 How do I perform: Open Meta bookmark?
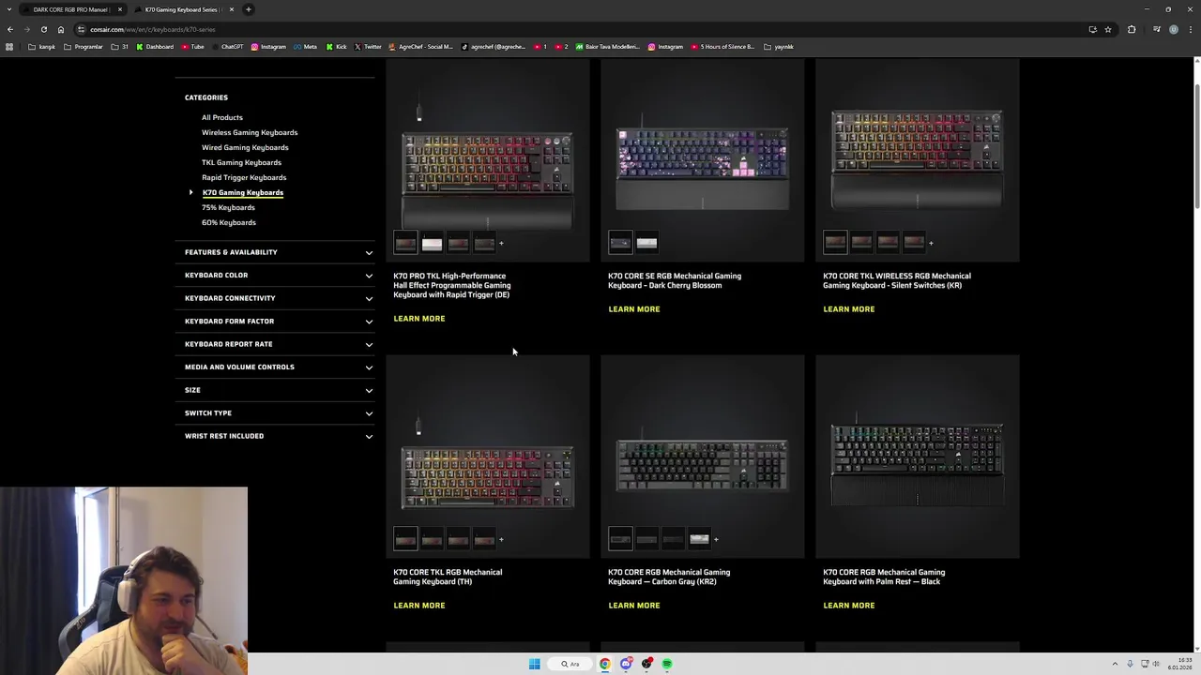click(x=305, y=47)
